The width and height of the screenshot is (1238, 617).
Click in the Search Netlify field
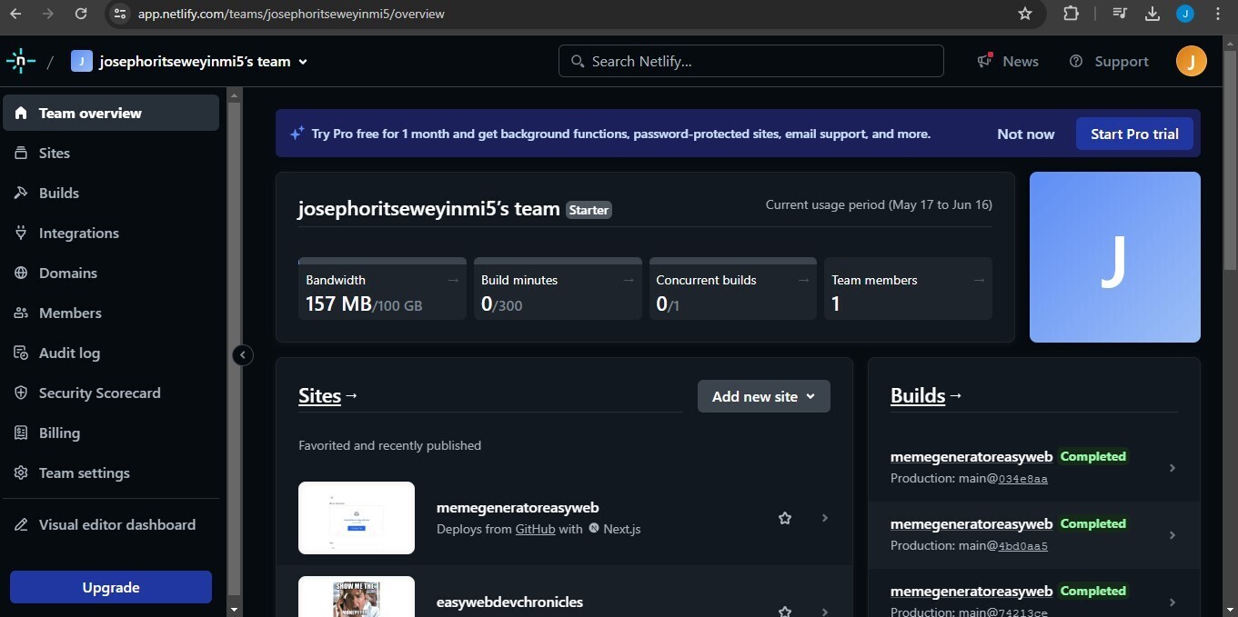[x=750, y=61]
